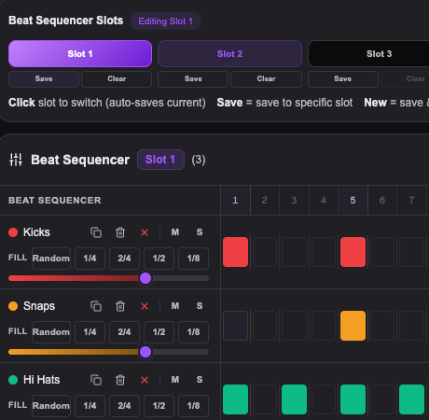Viewport: 429px width, 420px height.
Task: Apply 1/8 fill to Snaps
Action: [x=193, y=332]
